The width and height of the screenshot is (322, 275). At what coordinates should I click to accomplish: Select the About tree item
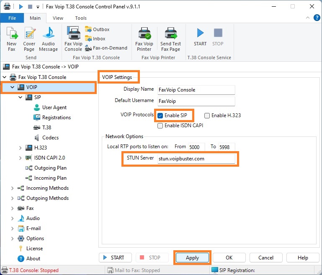tap(29, 259)
